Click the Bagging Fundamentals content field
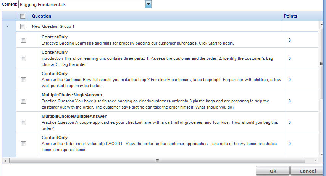The image size is (326, 176). coord(82,4)
